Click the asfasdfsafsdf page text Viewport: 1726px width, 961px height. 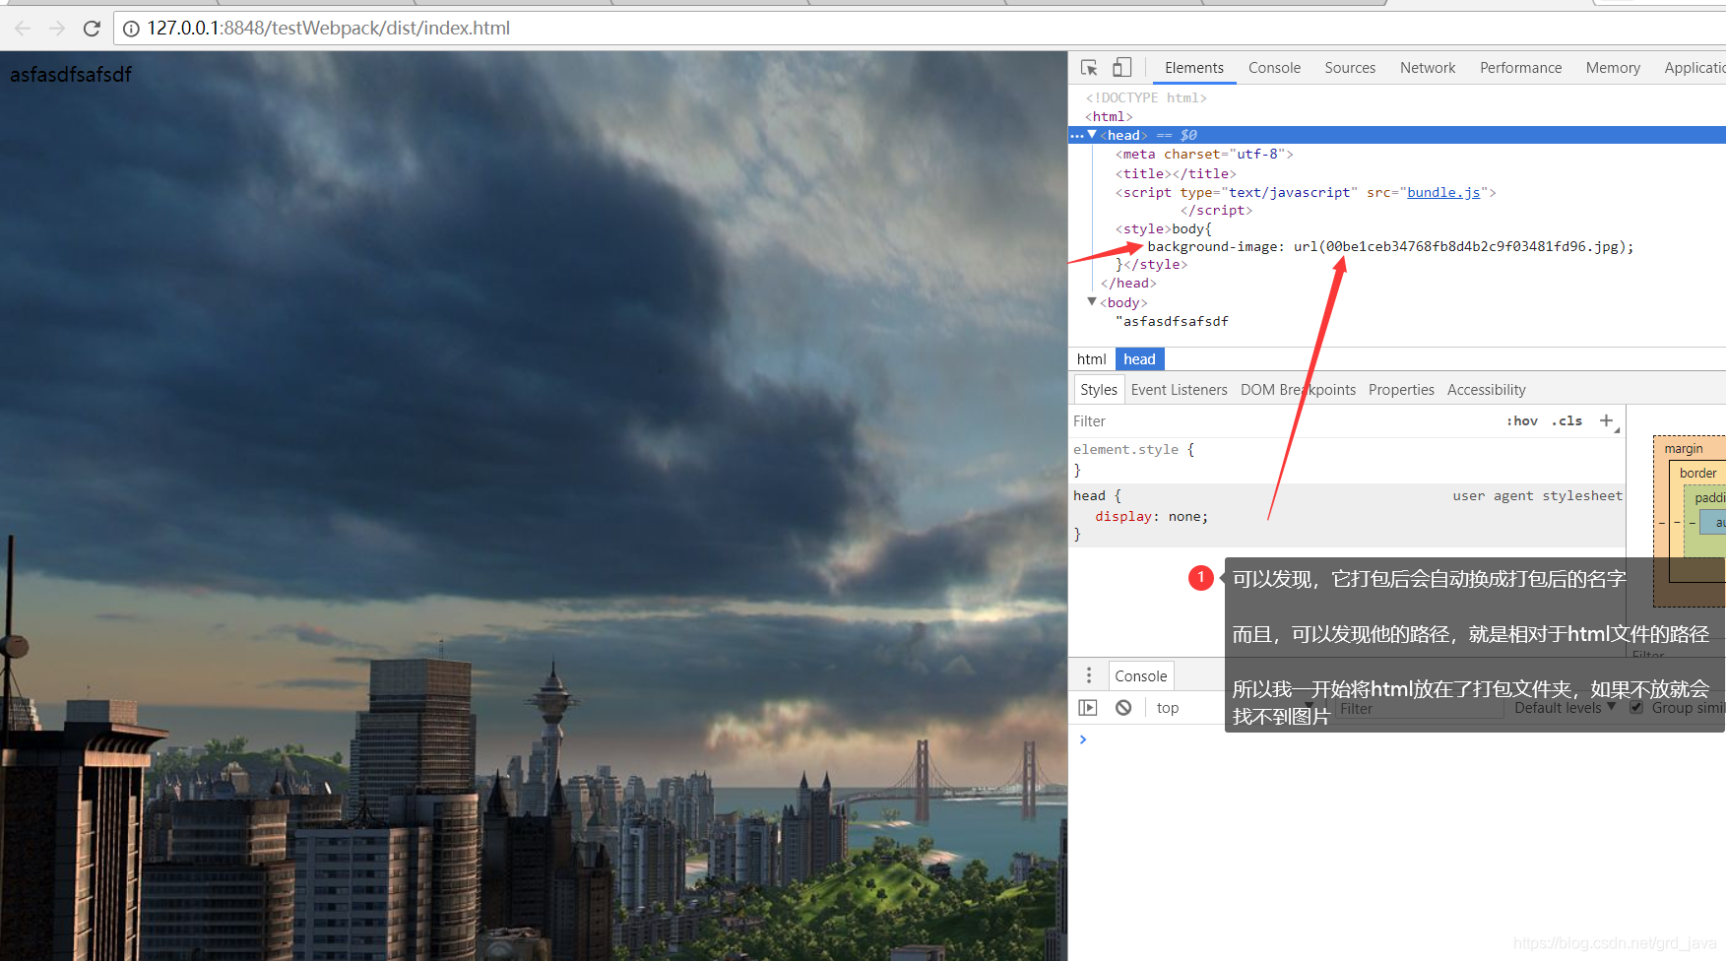(71, 75)
